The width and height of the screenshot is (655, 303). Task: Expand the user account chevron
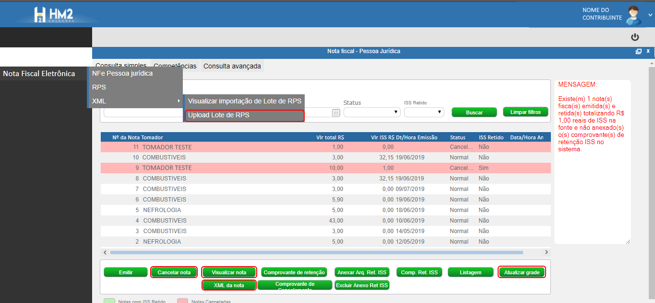tap(650, 15)
